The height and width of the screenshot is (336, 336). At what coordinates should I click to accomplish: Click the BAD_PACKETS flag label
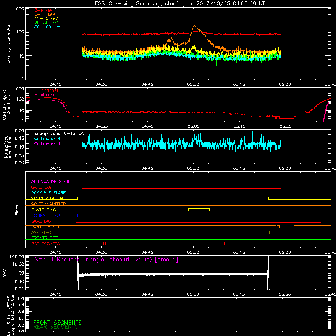46,244
